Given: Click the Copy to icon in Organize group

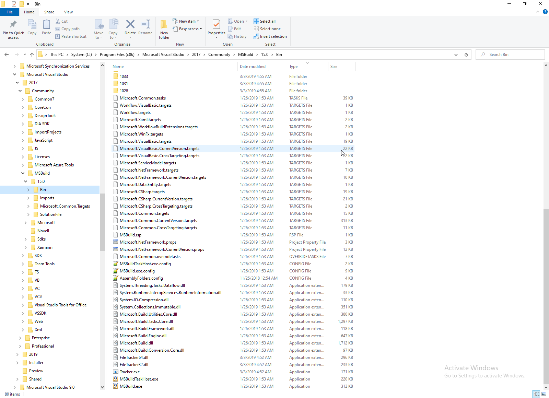Looking at the screenshot, I should pos(113,24).
